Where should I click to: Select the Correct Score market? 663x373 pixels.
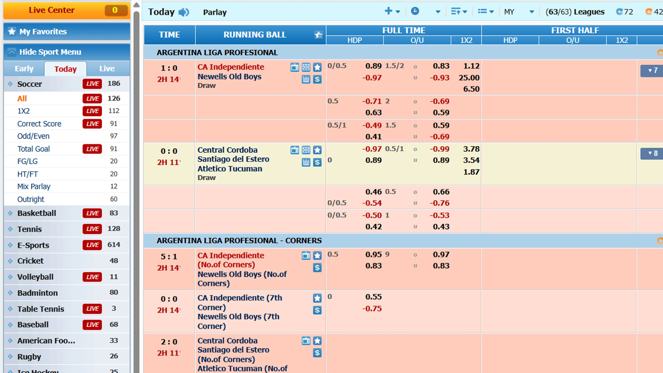pyautogui.click(x=67, y=124)
